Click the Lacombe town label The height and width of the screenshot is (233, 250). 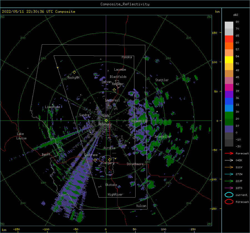tap(120, 70)
